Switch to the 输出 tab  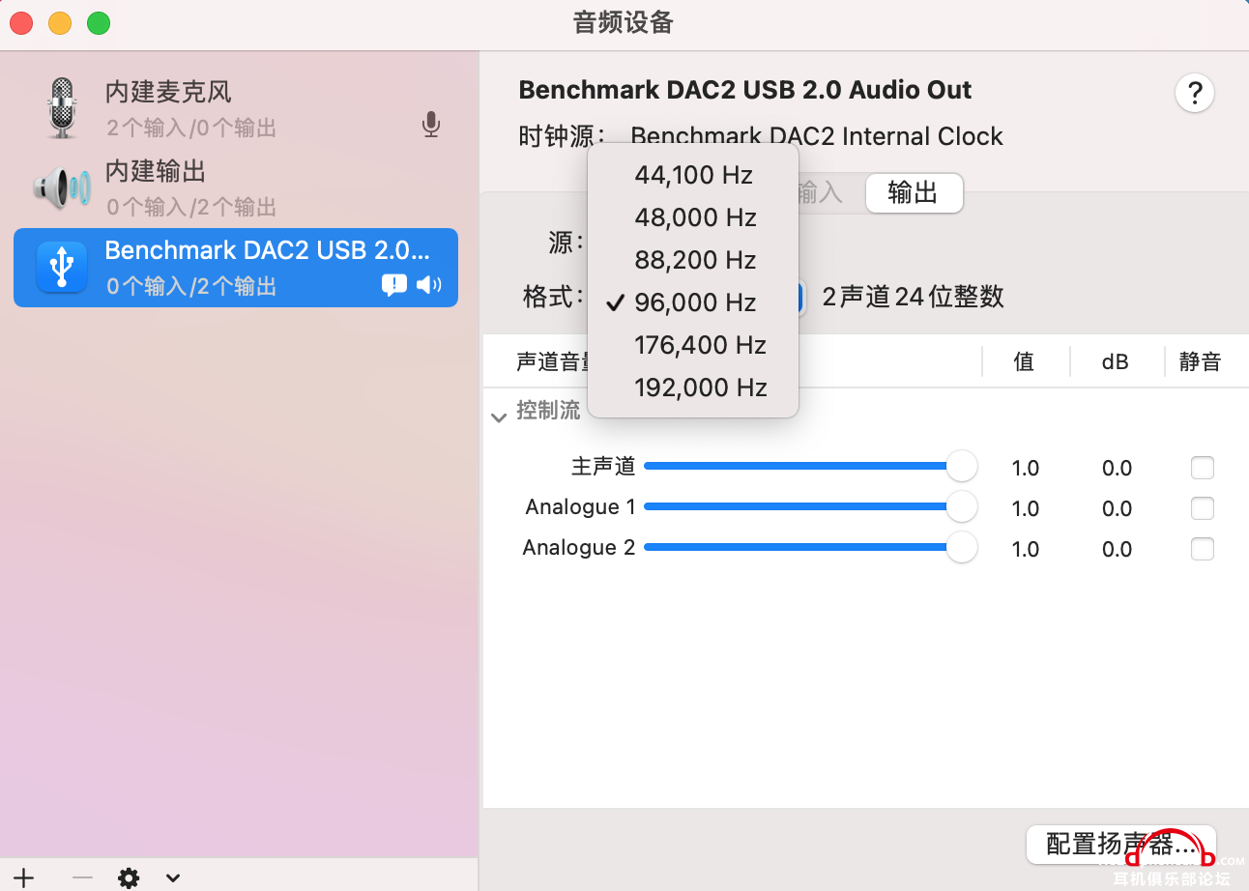point(914,193)
